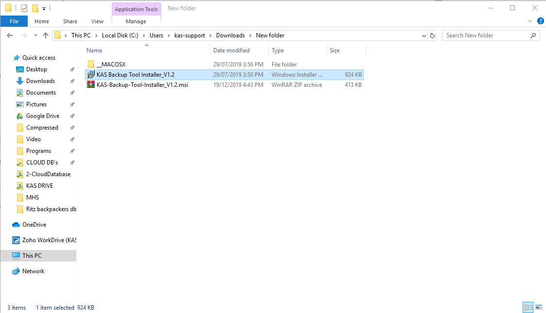546x313 pixels.
Task: Open Desktop in the navigation pane
Action: coord(36,69)
